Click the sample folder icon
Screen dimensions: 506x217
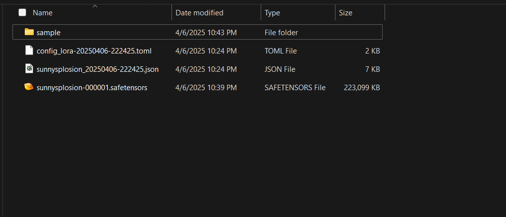pyautogui.click(x=29, y=32)
